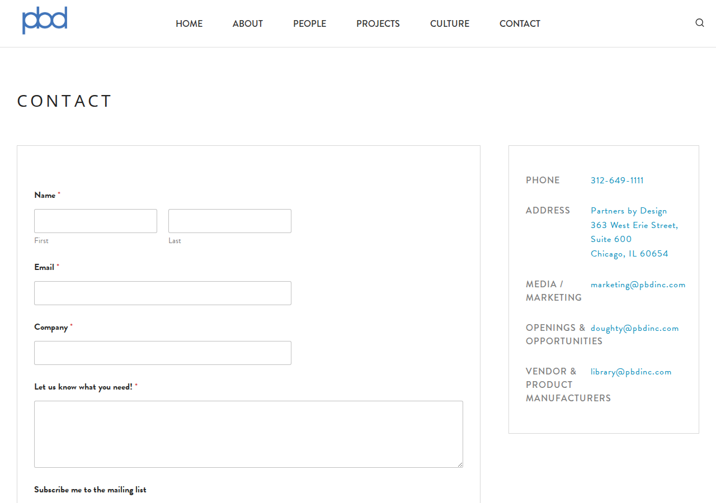Email library@pbdinc.com link
Viewport: 716px width, 503px height.
[631, 372]
